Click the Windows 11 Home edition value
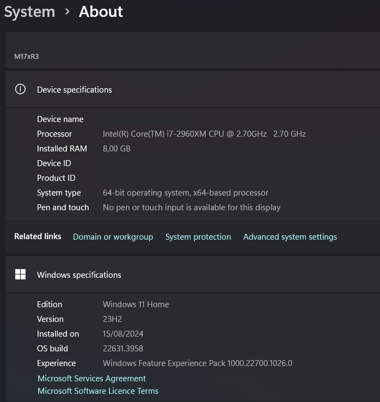The width and height of the screenshot is (380, 402). tap(136, 304)
